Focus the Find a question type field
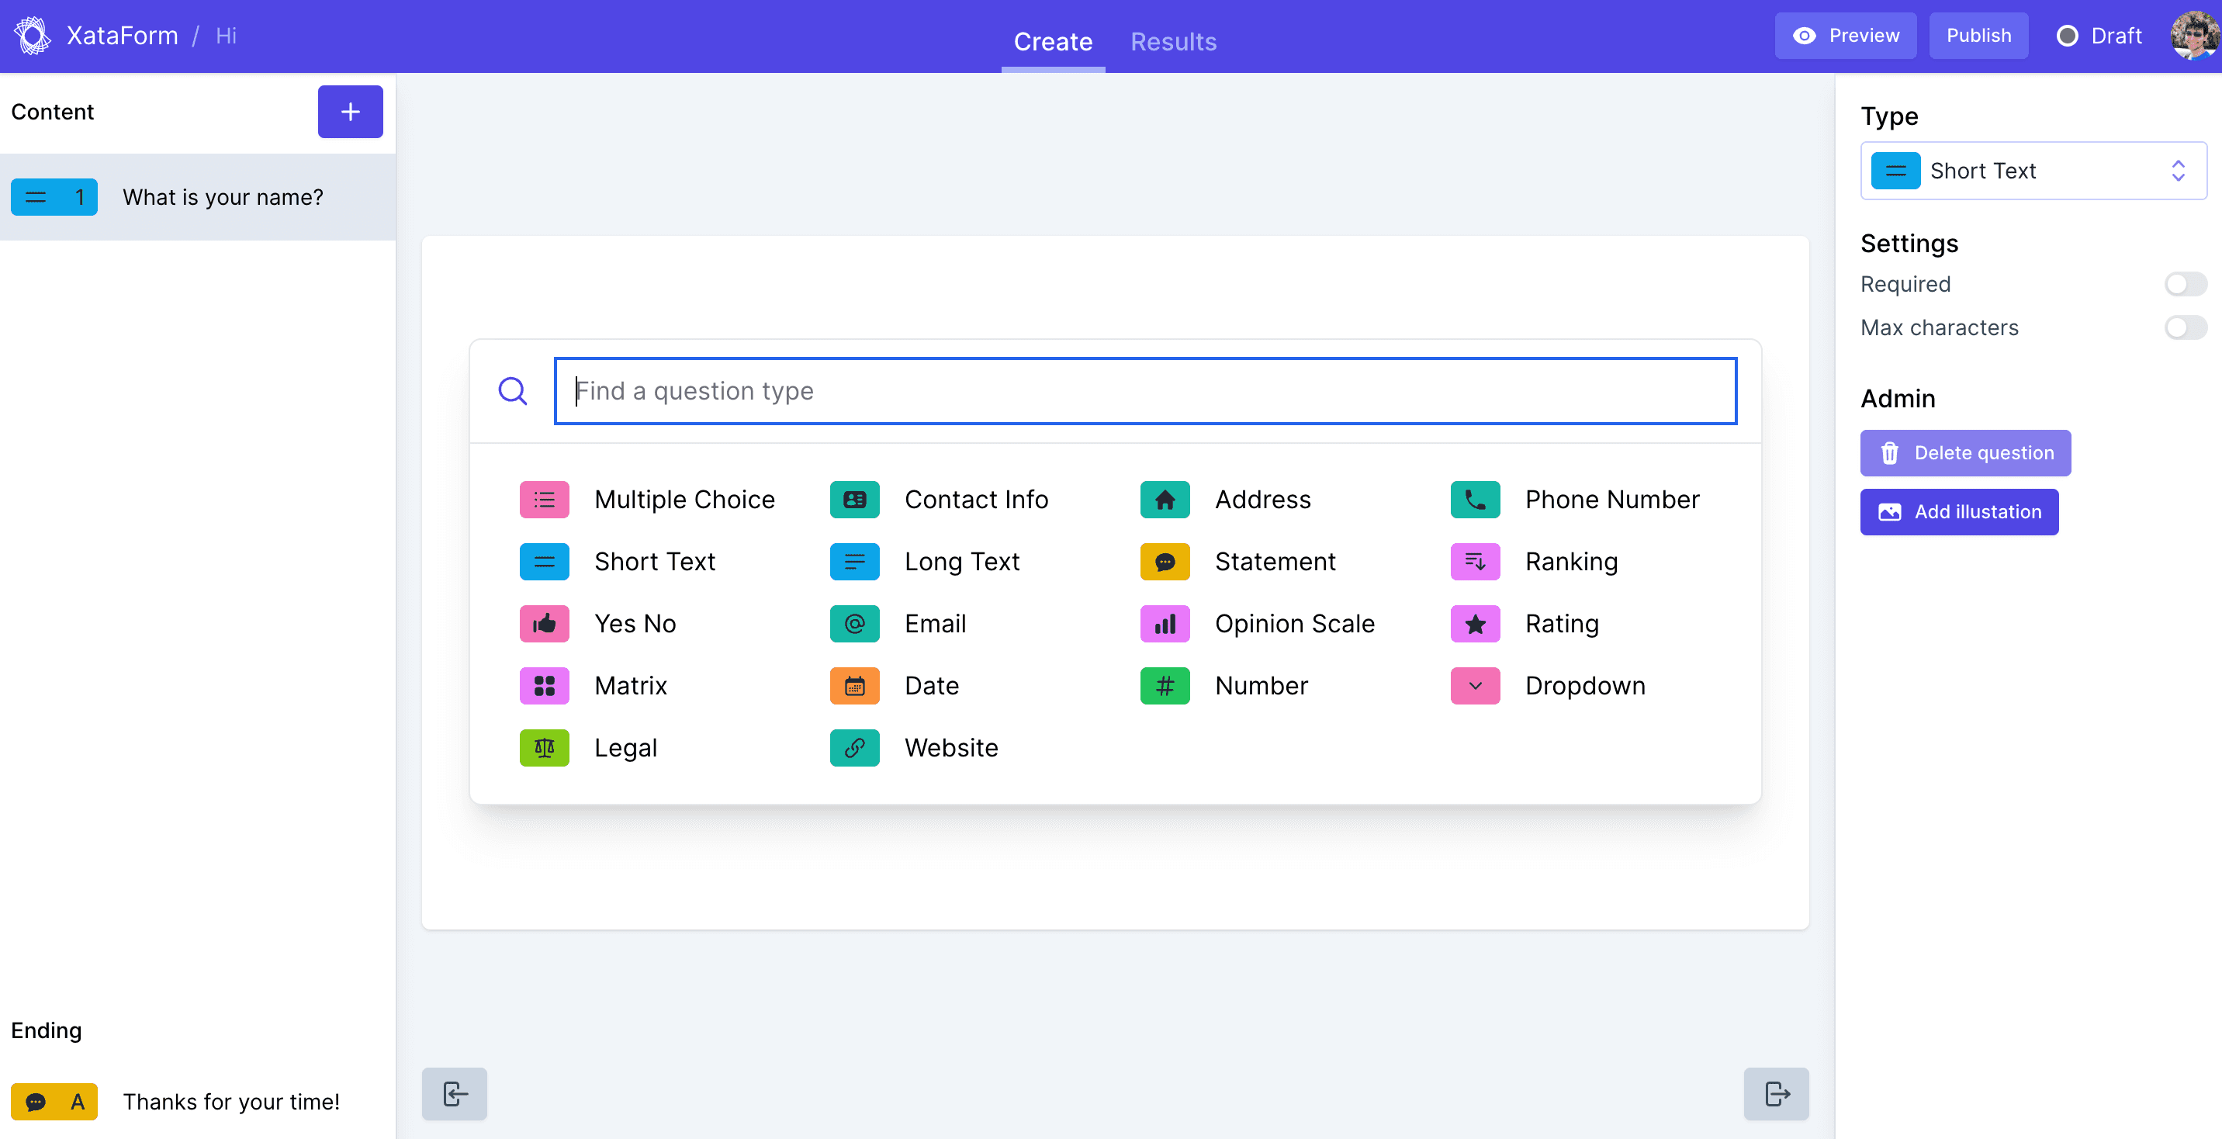 (x=1144, y=391)
